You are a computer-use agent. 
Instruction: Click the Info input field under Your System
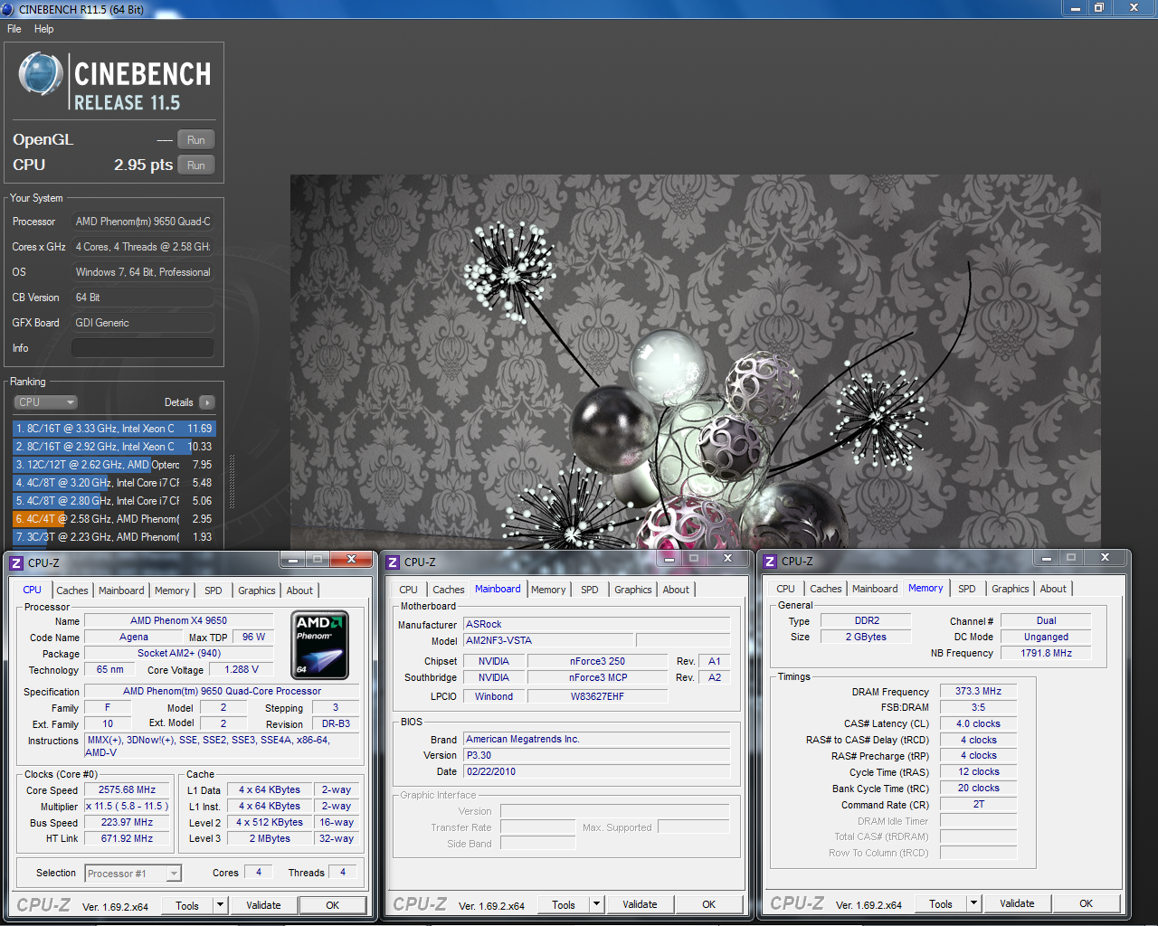pos(143,348)
